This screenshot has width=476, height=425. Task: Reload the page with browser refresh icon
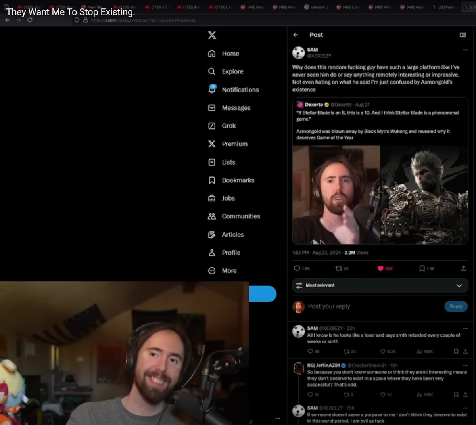coord(30,20)
